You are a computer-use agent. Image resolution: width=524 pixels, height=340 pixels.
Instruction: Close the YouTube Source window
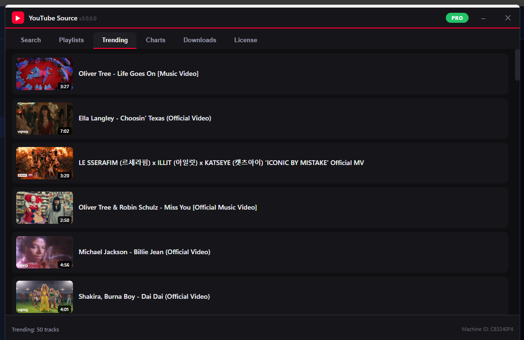[507, 18]
